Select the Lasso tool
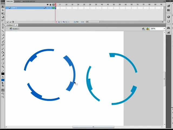173x130 pixels. click(3, 20)
